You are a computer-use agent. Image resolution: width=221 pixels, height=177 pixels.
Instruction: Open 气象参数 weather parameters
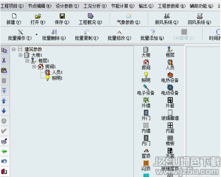pyautogui.click(x=128, y=19)
